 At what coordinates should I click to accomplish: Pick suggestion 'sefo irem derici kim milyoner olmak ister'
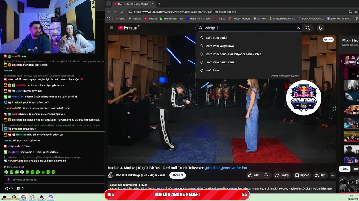tap(249, 54)
